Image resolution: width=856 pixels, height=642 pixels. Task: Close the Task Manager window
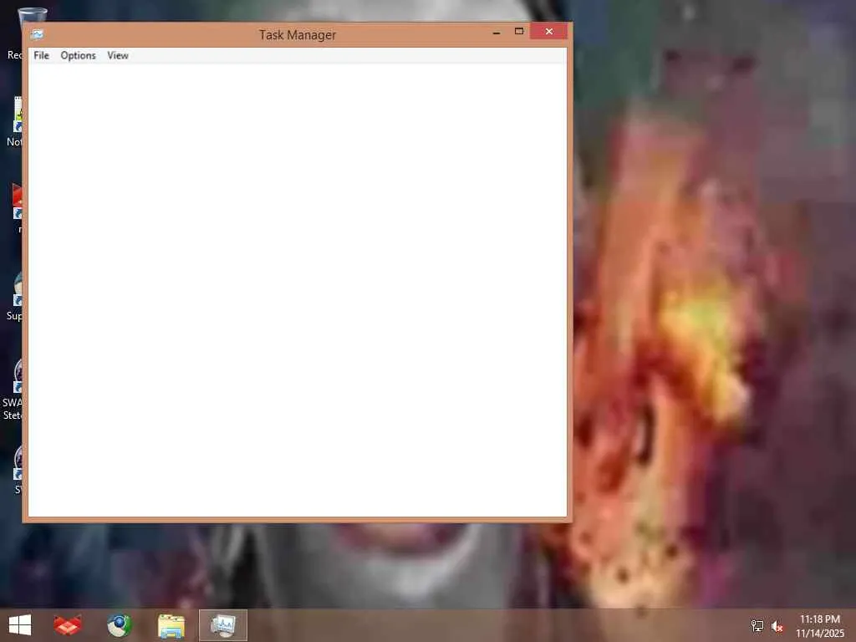point(548,32)
